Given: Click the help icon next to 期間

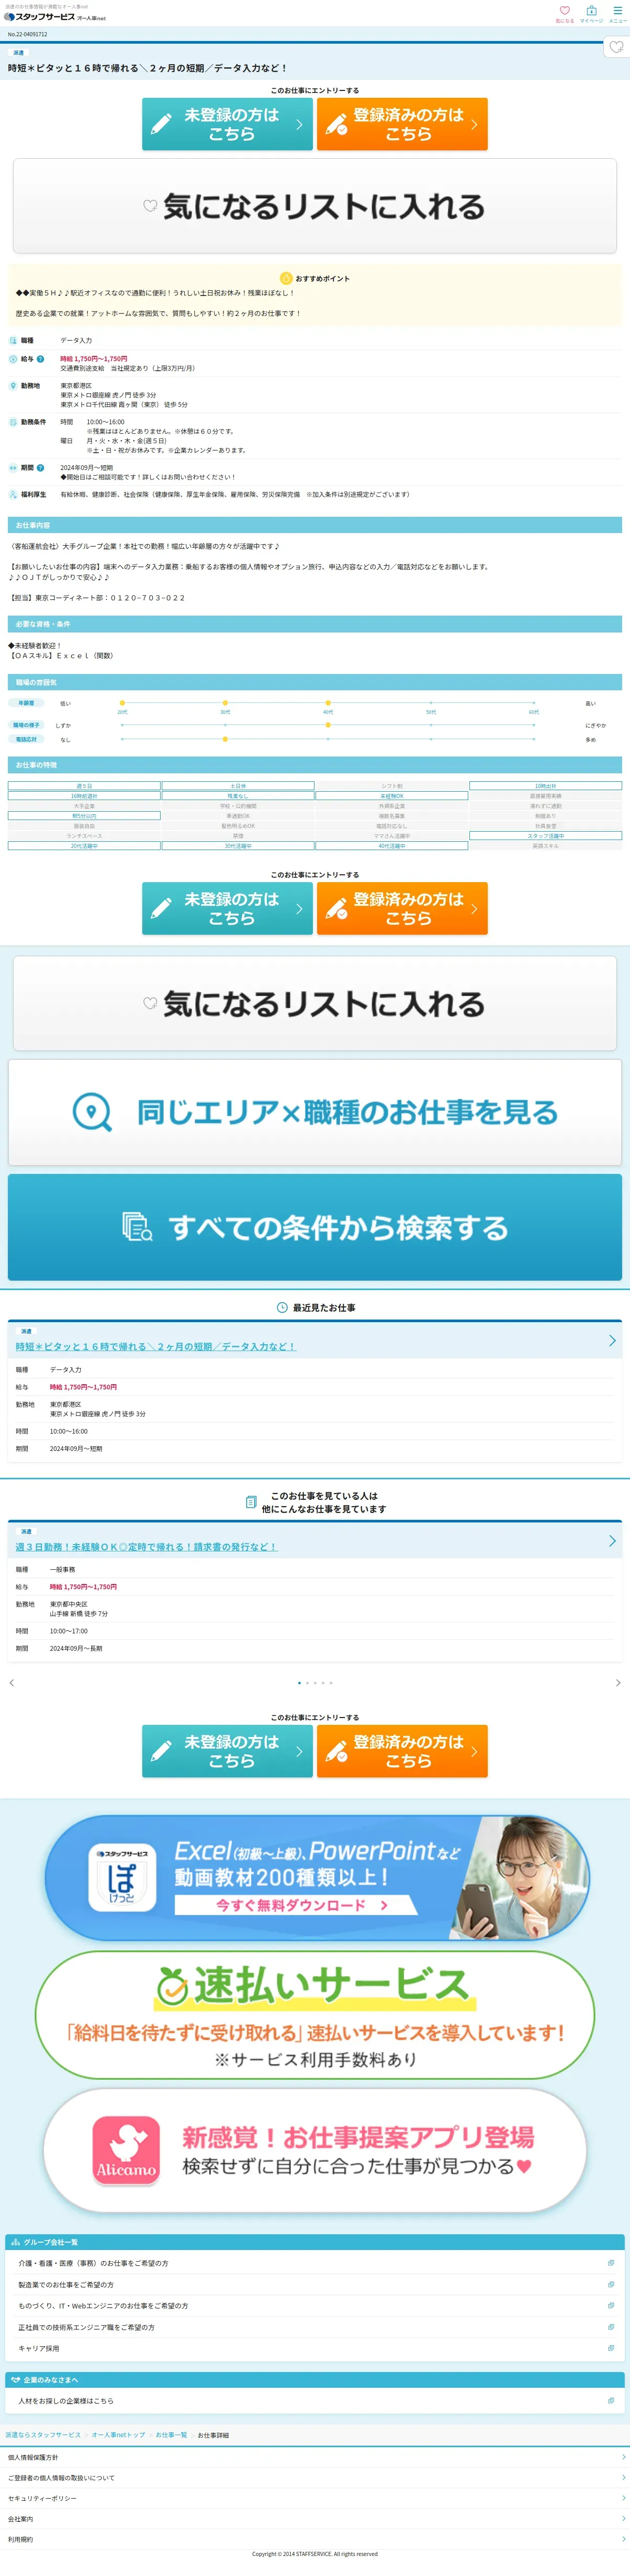Looking at the screenshot, I should click(40, 468).
